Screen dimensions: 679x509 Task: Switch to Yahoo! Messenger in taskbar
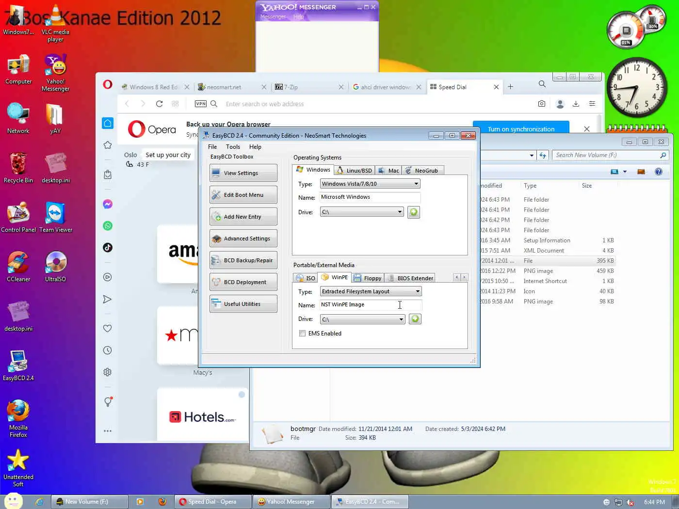pos(291,502)
